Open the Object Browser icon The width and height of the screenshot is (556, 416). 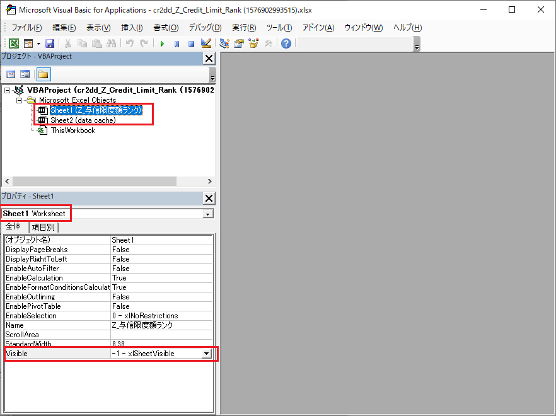(x=253, y=43)
